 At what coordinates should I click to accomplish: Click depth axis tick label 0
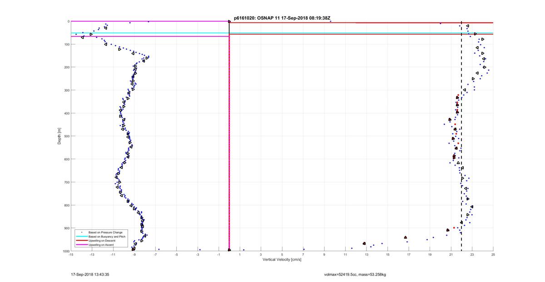coord(68,21)
